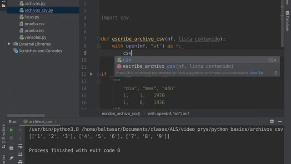Click the prueba.csv file icon

21,24
